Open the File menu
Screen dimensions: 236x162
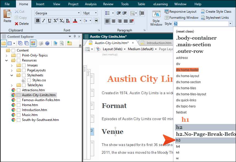[7, 4]
